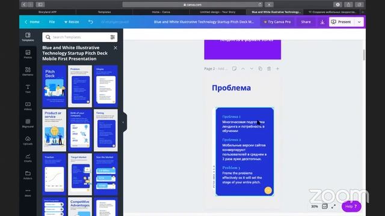The height and width of the screenshot is (216, 385).
Task: Select the Birth of your company thumbnail
Action: 80,130
